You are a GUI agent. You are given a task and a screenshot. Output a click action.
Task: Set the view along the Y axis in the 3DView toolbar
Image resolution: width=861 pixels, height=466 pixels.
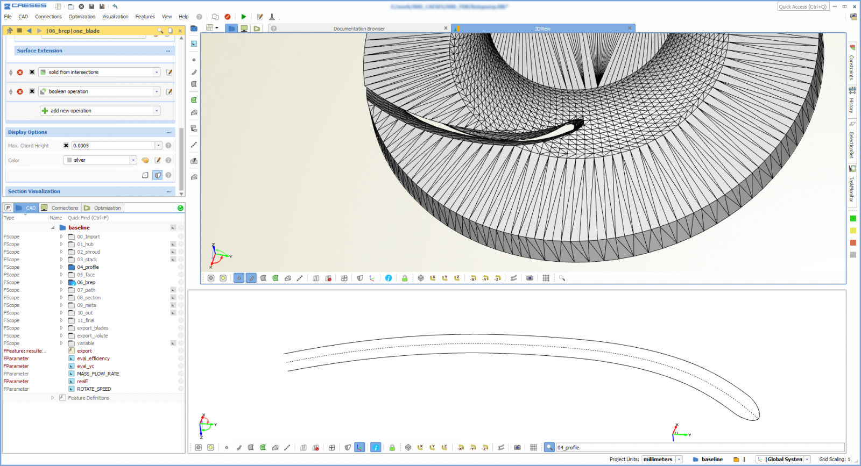(x=445, y=278)
